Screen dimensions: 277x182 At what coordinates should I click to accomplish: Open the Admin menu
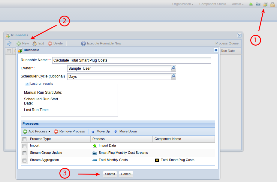(238, 4)
